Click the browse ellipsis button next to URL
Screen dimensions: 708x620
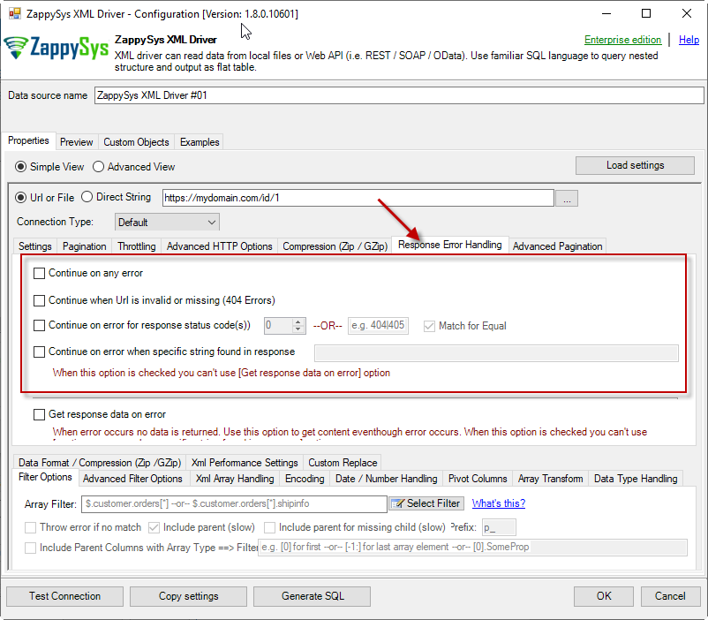click(568, 199)
